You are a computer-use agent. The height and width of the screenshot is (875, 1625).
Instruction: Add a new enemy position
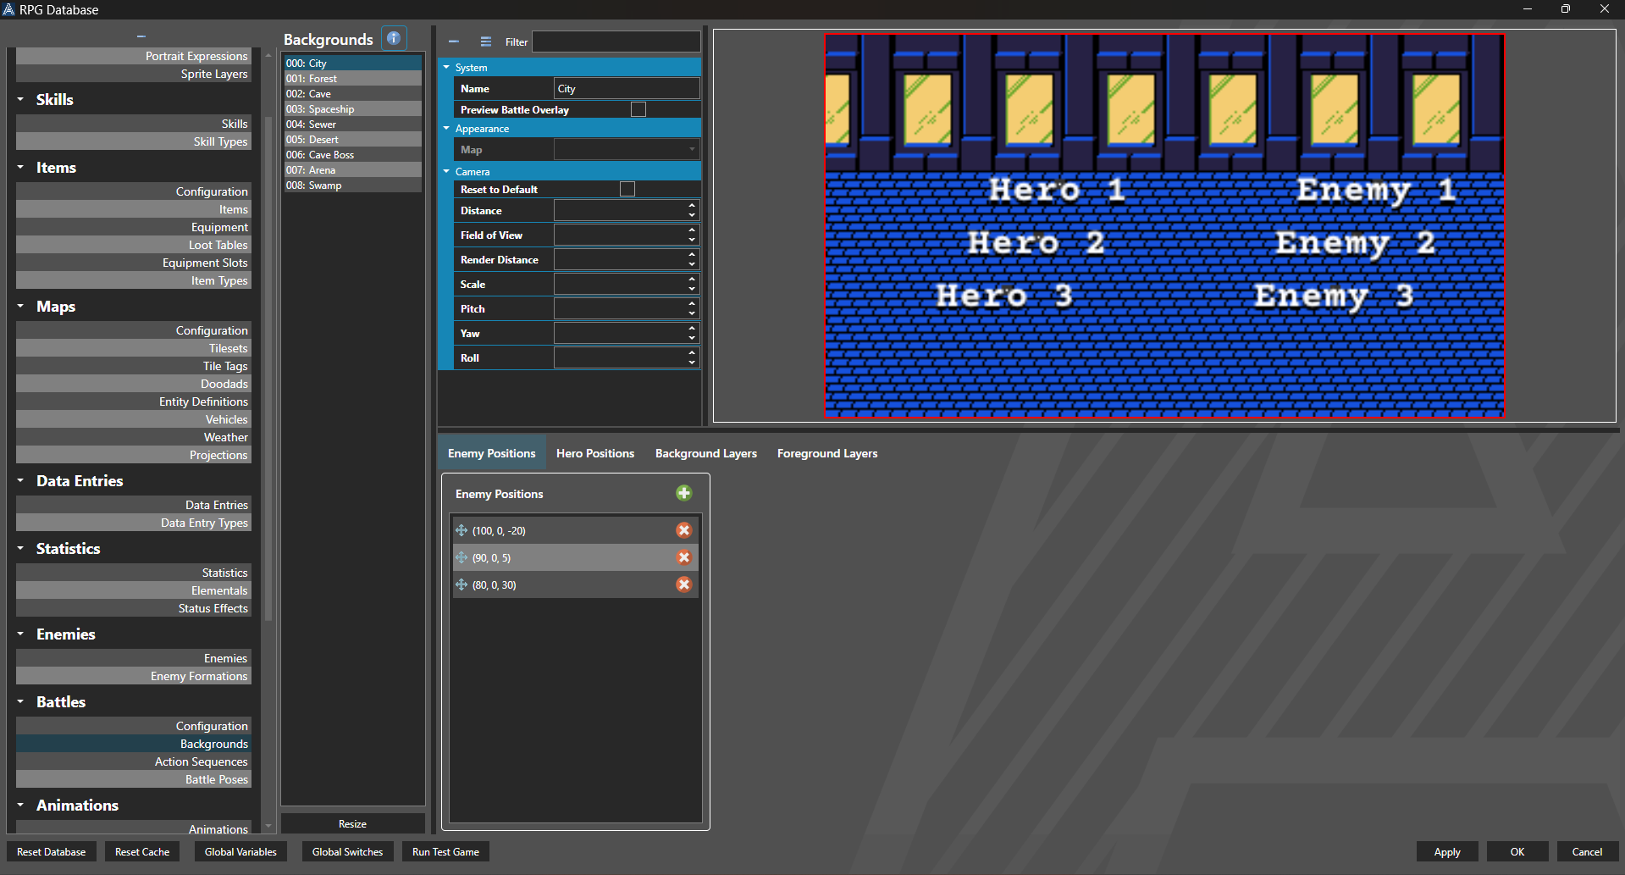683,493
